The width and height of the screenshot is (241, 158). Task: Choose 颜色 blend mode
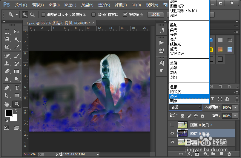pyautogui.click(x=189, y=96)
